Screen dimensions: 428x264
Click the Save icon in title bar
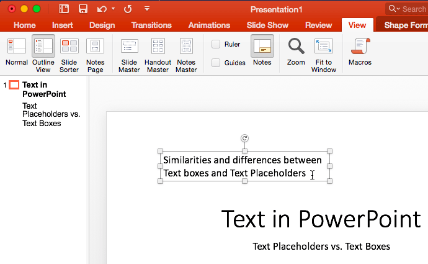pos(83,9)
